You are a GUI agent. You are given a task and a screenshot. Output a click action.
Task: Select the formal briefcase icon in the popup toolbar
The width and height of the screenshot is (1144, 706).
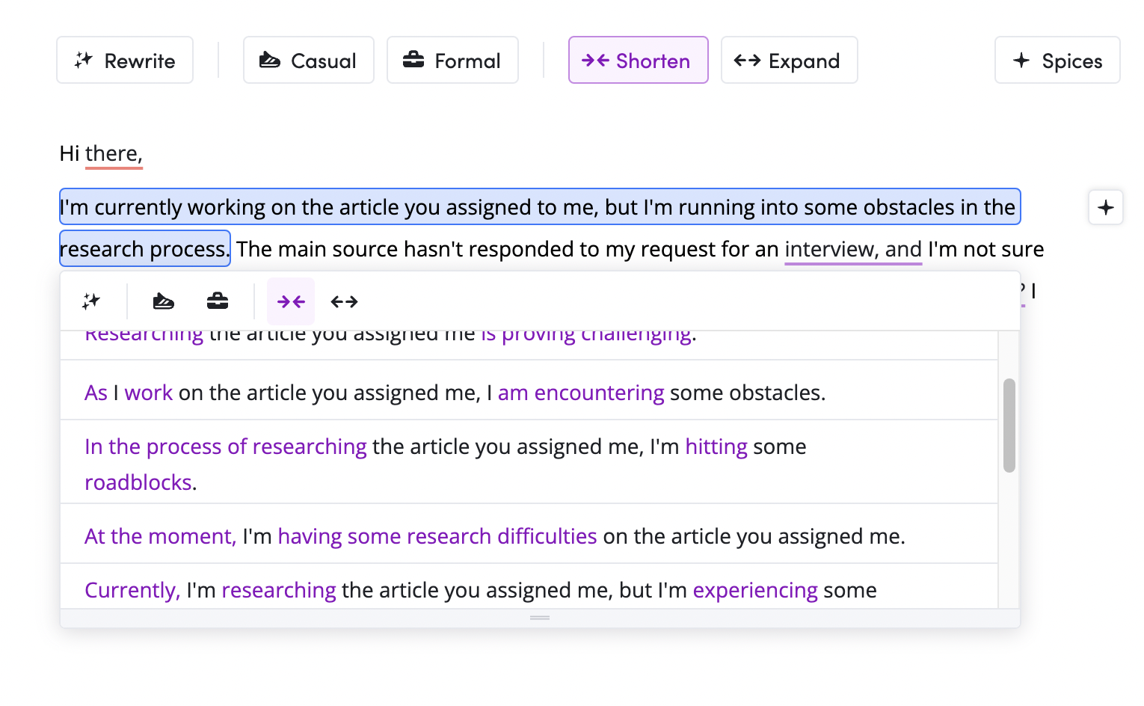click(x=218, y=301)
